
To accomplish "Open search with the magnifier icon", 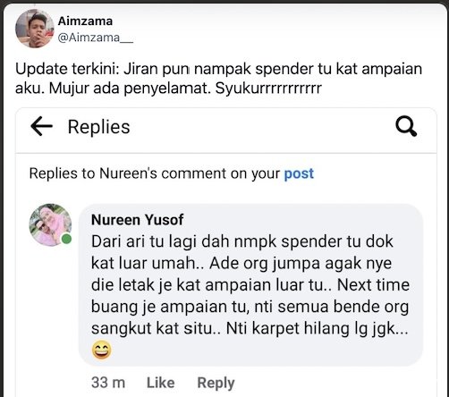I will (406, 126).
